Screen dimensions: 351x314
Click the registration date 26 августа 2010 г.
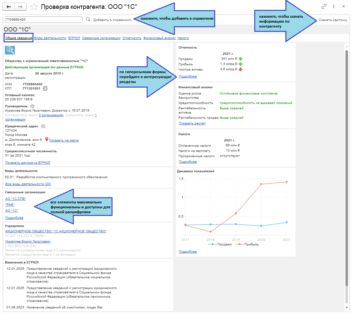click(x=50, y=73)
